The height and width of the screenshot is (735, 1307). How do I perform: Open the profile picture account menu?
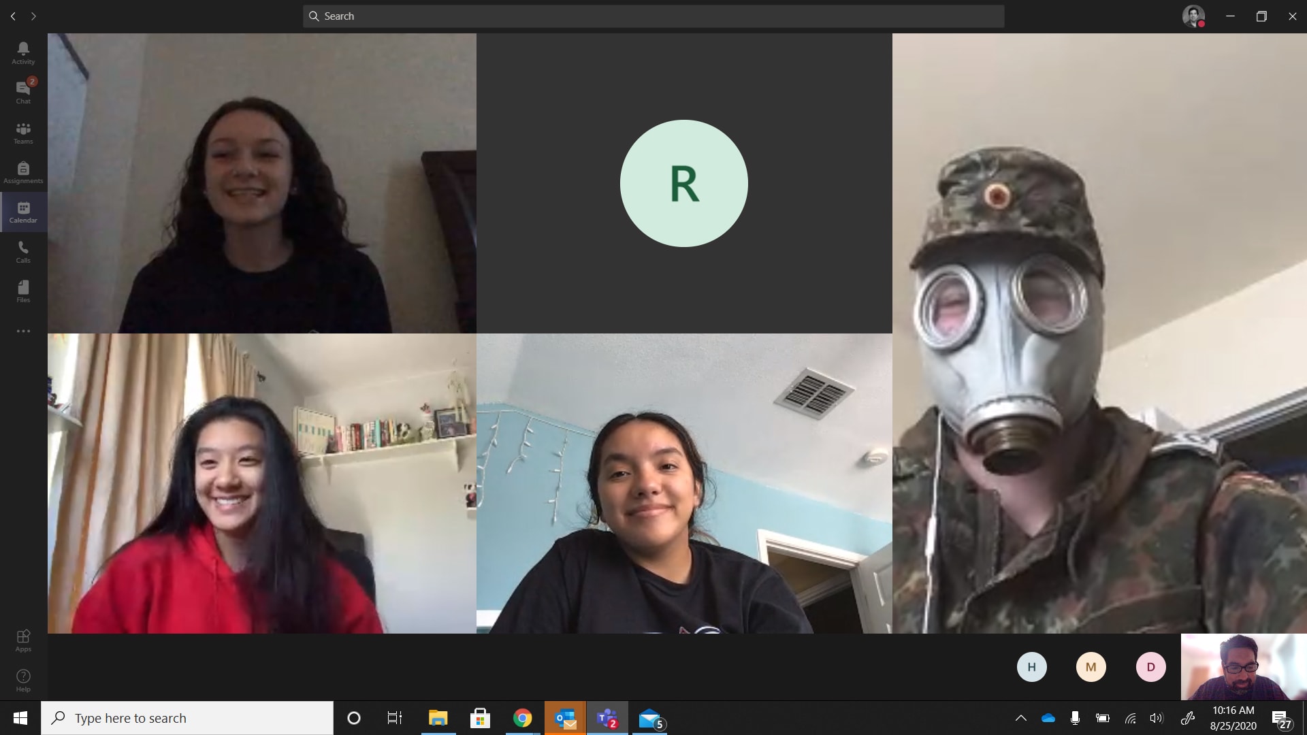1193,16
